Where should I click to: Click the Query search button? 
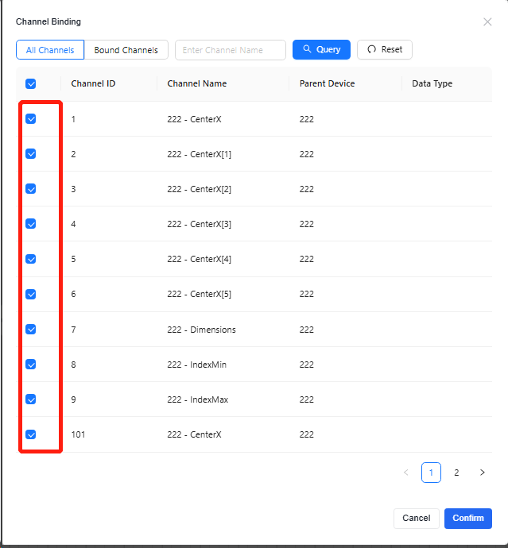(x=321, y=49)
